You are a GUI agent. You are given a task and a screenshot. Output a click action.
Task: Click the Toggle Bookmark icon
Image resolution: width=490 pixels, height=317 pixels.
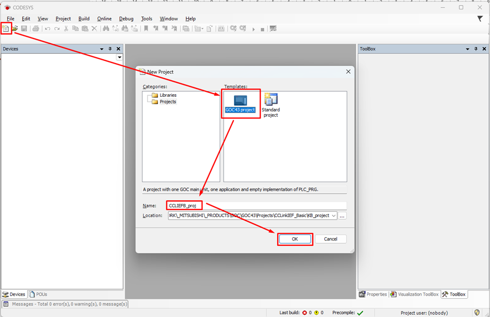[146, 29]
